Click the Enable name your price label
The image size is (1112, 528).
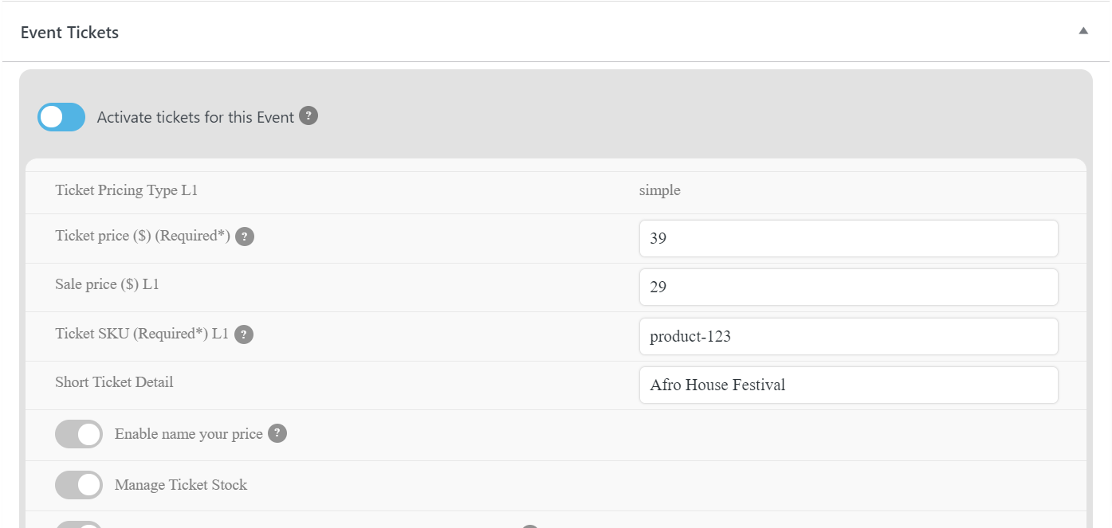click(189, 434)
